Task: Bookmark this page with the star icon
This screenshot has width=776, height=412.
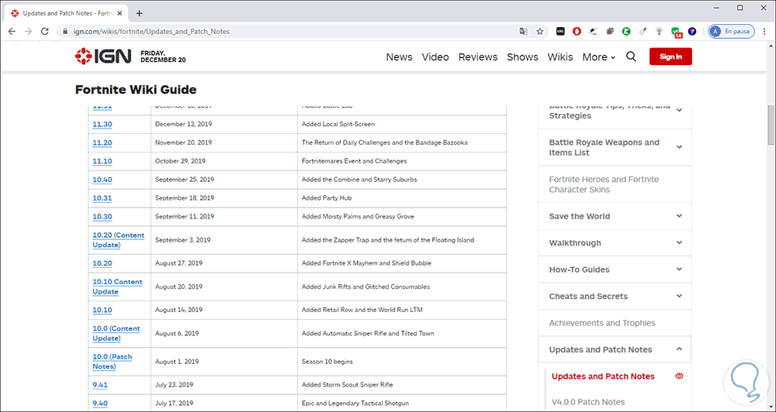Action: coord(540,31)
